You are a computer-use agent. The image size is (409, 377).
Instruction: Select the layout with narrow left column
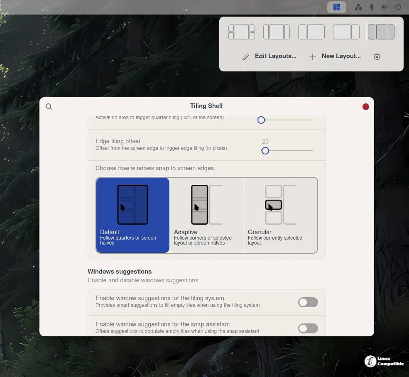coord(311,32)
